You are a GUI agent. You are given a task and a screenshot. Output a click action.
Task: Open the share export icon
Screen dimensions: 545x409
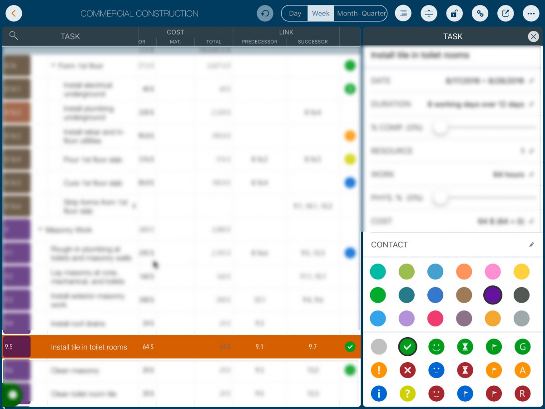[x=505, y=14]
